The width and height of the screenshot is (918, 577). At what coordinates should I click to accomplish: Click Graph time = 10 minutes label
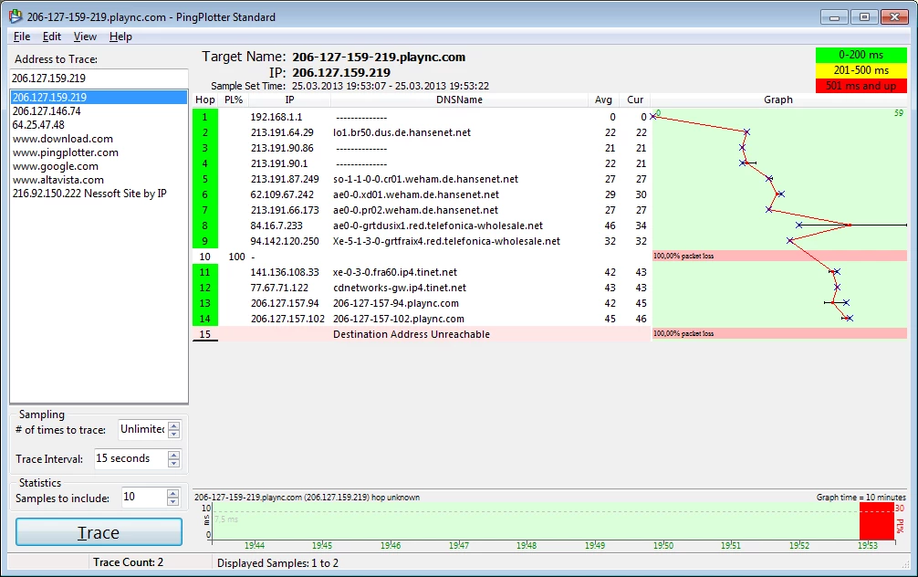[861, 497]
